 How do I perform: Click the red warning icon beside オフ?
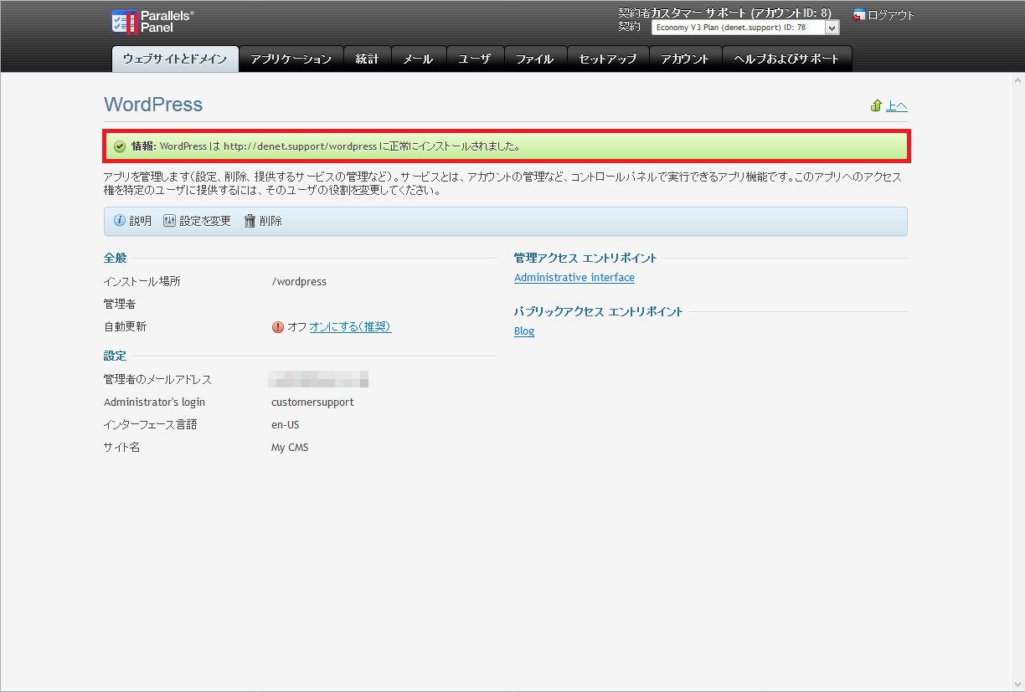(x=278, y=327)
